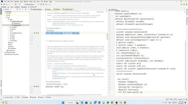
Task: Click the Build hammer icon
Action: tap(20, 4)
